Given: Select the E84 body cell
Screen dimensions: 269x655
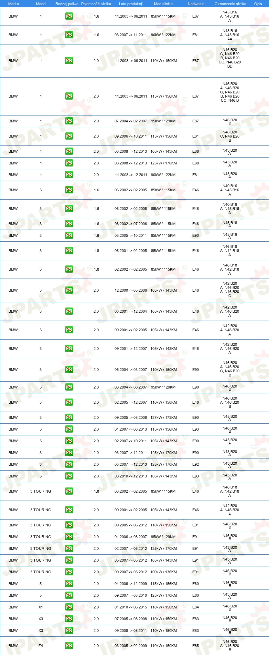Looking at the screenshot, I should coord(195,607).
